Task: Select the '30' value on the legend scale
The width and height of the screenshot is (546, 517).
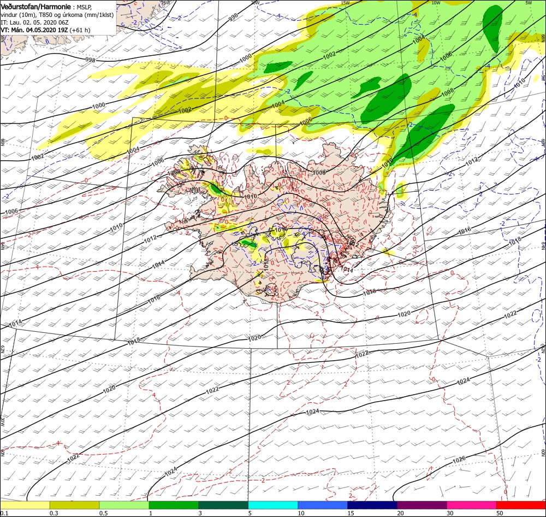Action: pyautogui.click(x=450, y=513)
